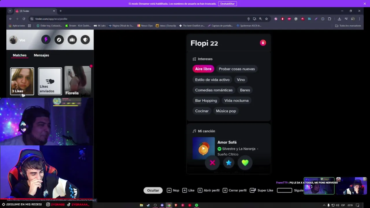Click the location pin icon in address bar
This screenshot has height=208, width=370.
click(249, 19)
